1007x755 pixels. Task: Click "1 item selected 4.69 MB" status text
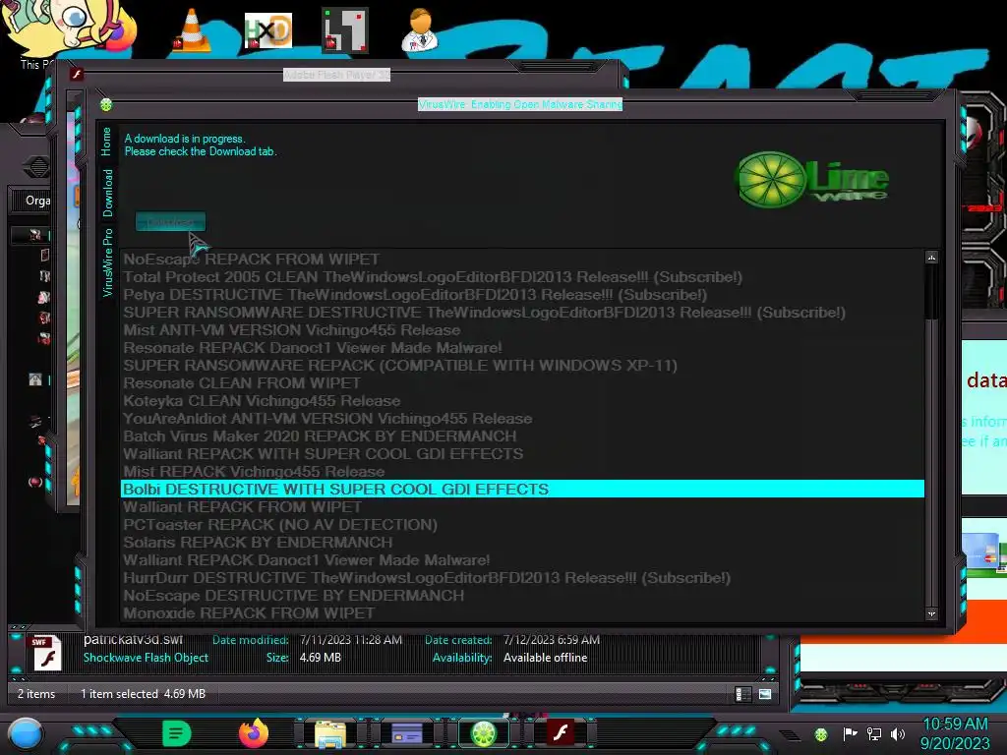(x=144, y=694)
